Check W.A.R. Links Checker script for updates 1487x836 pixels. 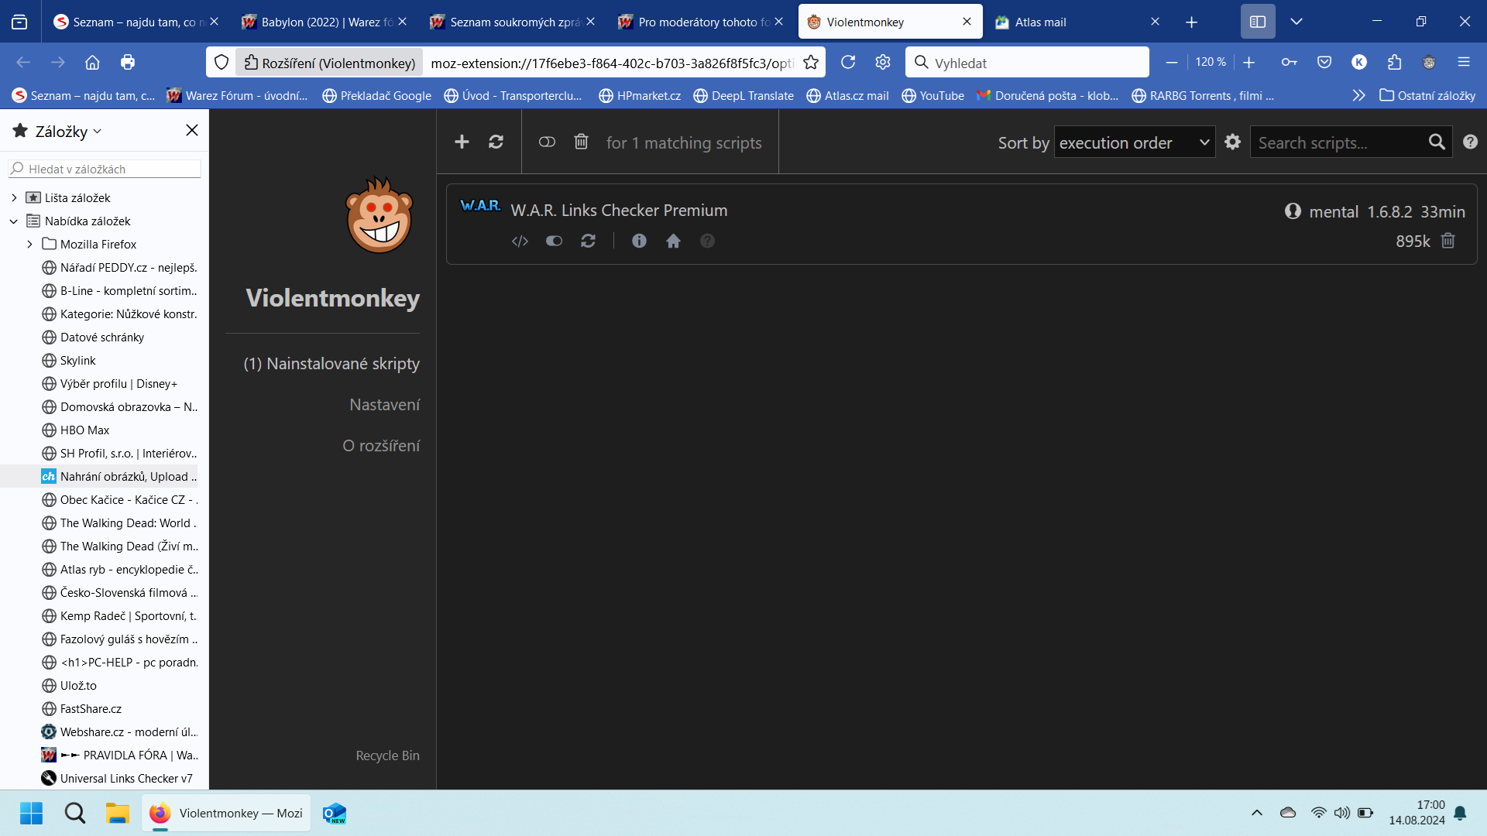[588, 241]
